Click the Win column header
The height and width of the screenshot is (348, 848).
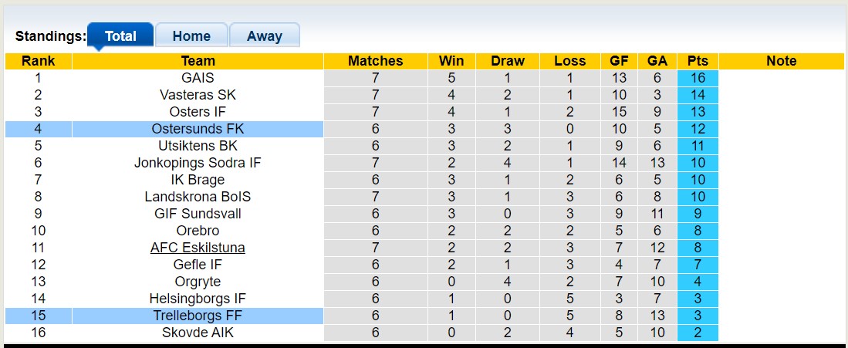point(451,61)
